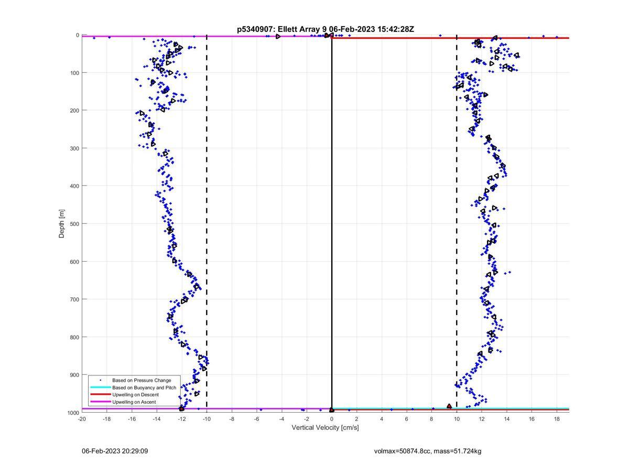
Task: Click y-axis tick label 500
Action: [74, 224]
